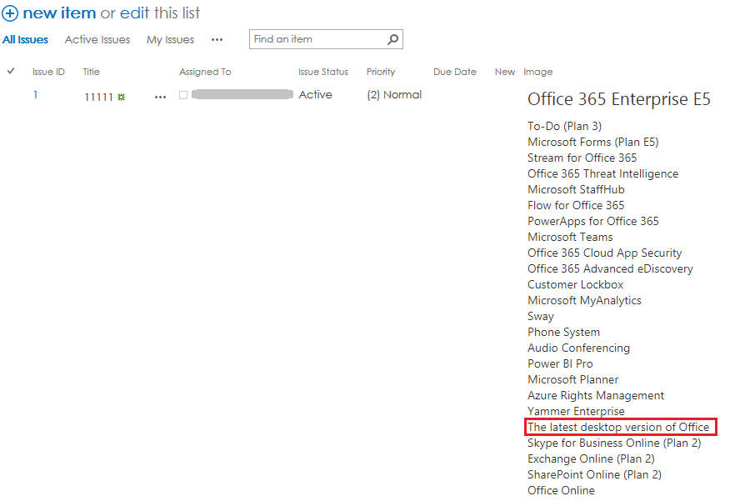Click the select-all checkmark header icon
This screenshot has height=501, width=730.
pos(11,71)
